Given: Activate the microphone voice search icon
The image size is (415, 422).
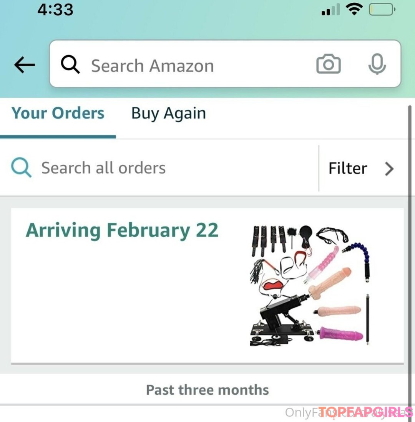Looking at the screenshot, I should point(377,64).
